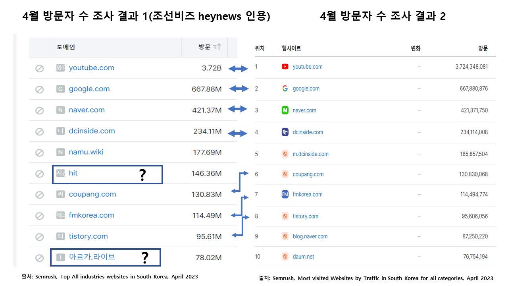Toggle the block icon next to 아르카.라이브
Screen dimensions: 508x286
[x=39, y=257]
